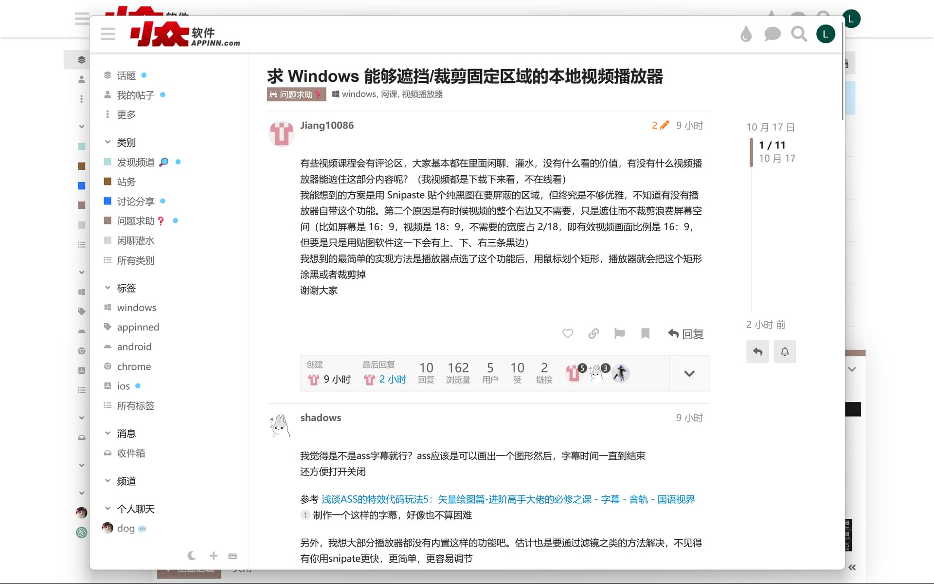Collapse the 标签 section in the sidebar
Viewport: 934px width, 584px height.
tap(108, 288)
